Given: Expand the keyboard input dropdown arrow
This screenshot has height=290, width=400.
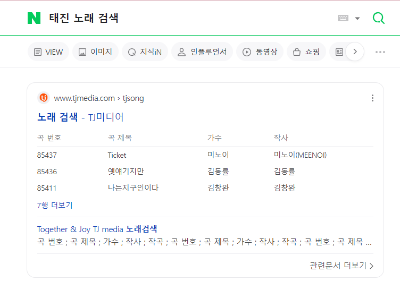Looking at the screenshot, I should click(357, 19).
